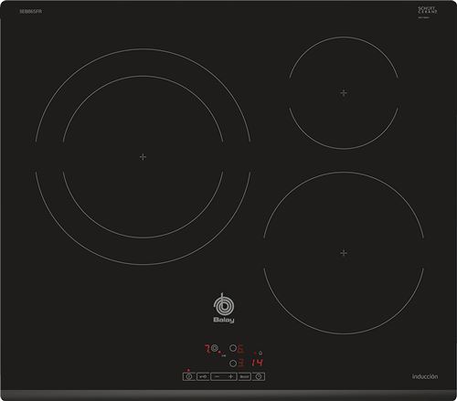
Task: Tap the child lock key icon
Action: click(x=203, y=376)
